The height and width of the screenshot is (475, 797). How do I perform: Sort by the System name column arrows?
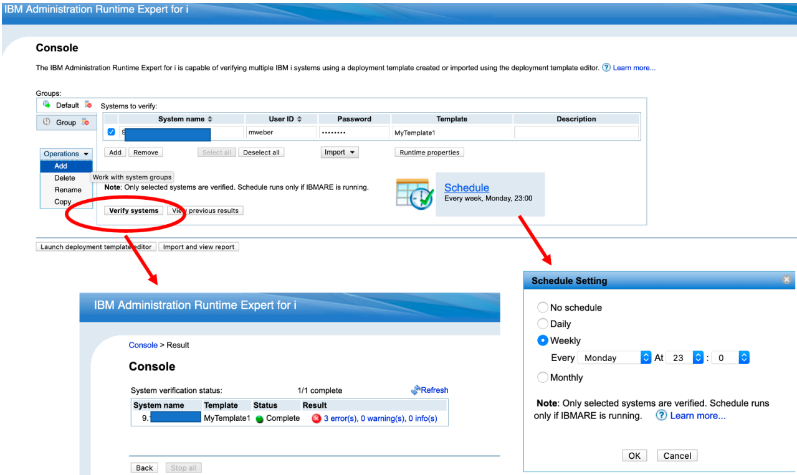coord(210,119)
